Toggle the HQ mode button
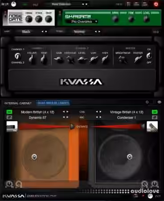164x201 pixels. pyautogui.click(x=156, y=32)
